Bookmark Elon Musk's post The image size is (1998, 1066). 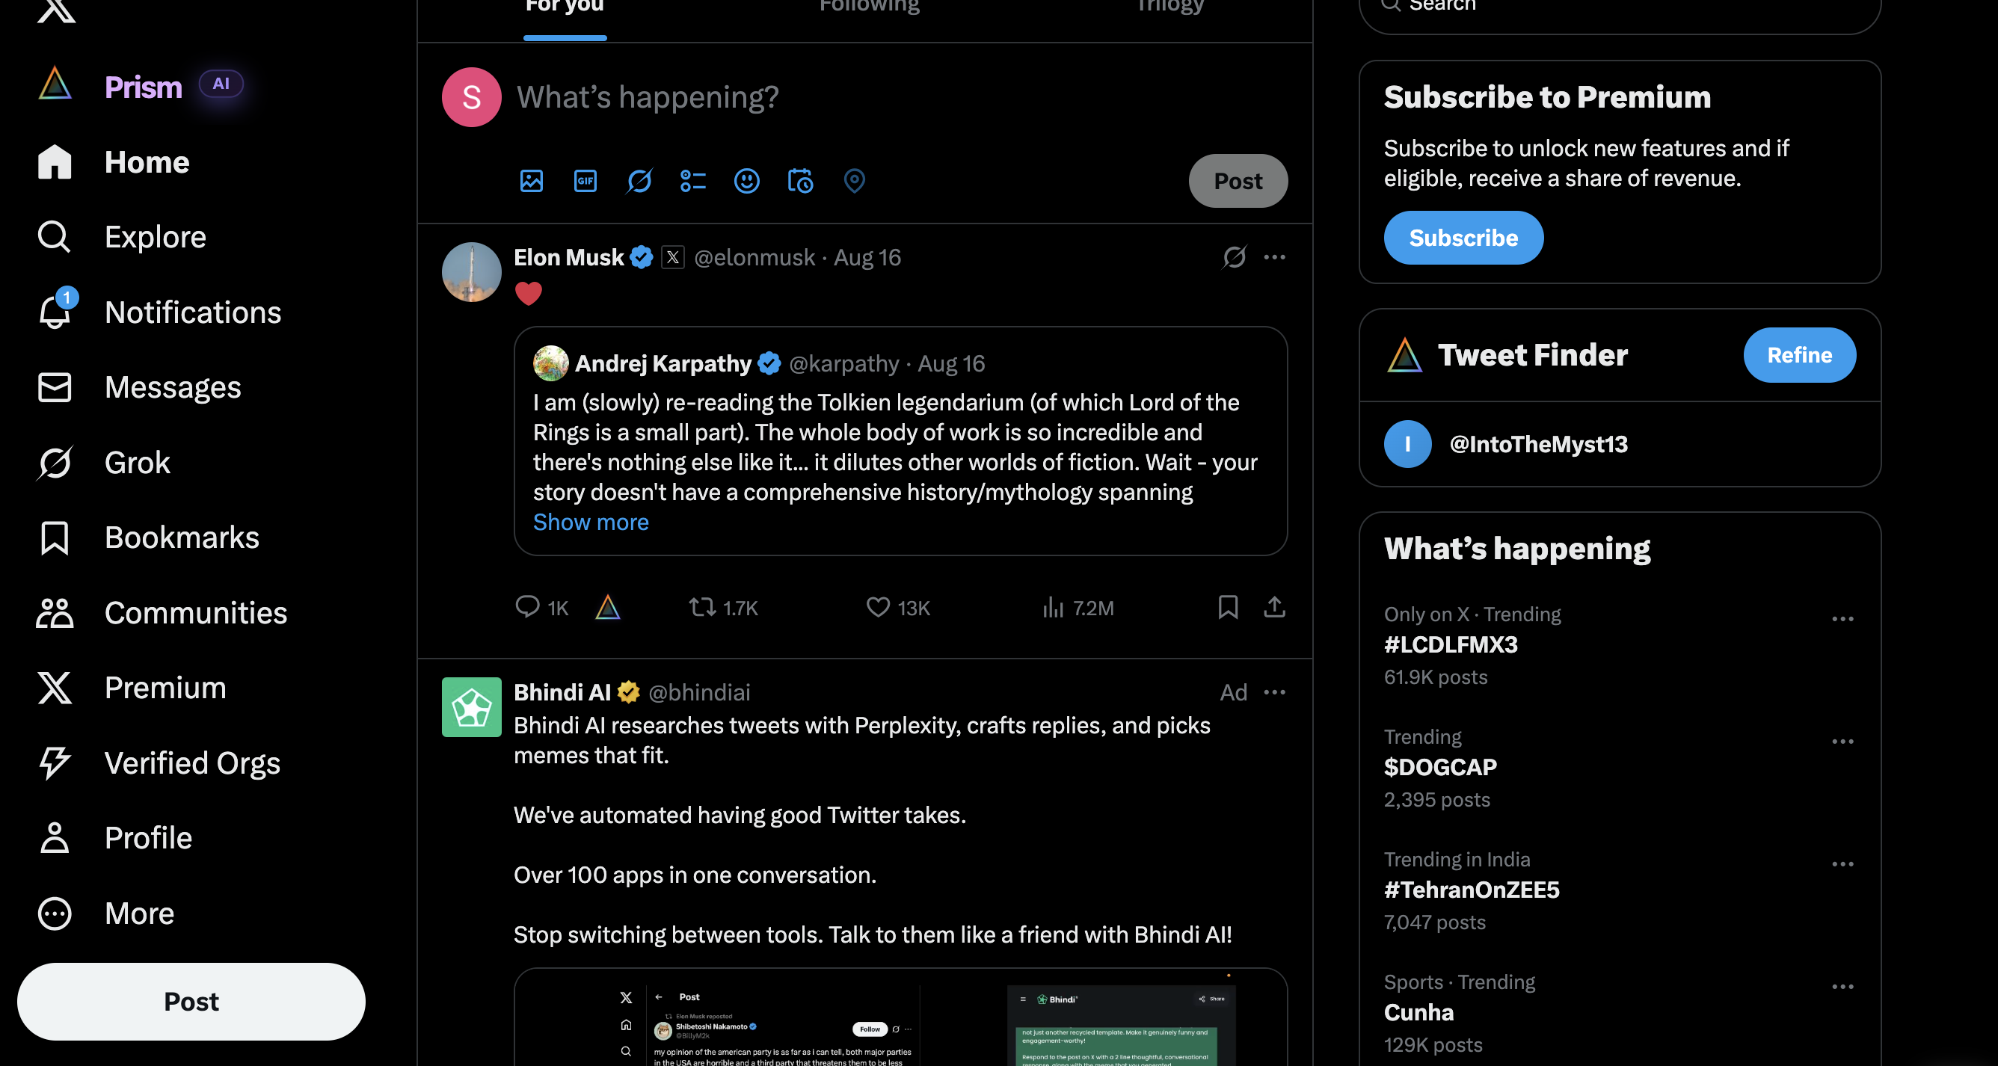click(x=1228, y=607)
